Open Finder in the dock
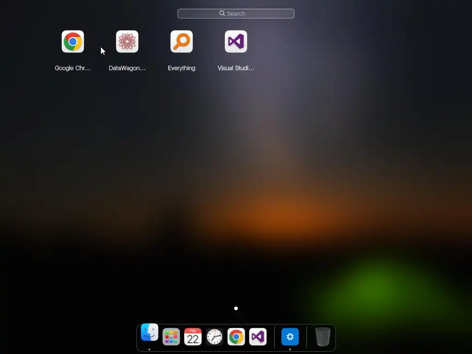 click(x=149, y=332)
